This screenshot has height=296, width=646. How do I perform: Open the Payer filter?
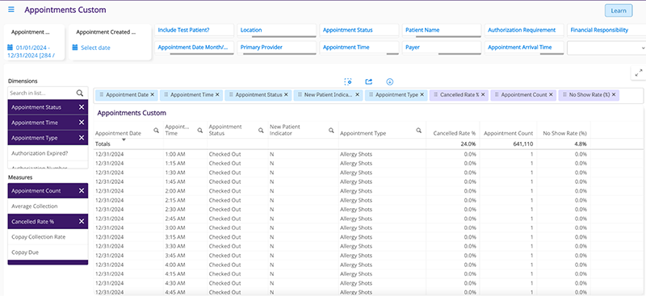[x=441, y=48]
